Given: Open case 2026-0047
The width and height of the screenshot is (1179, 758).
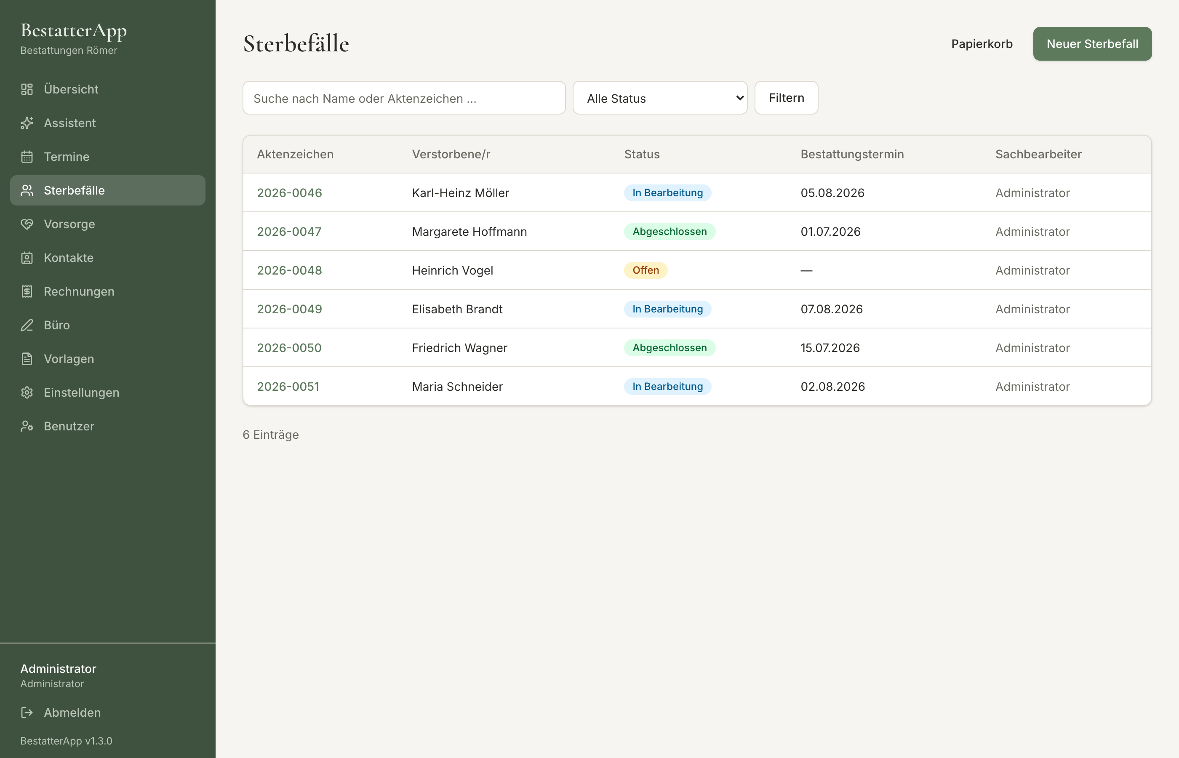Looking at the screenshot, I should pyautogui.click(x=289, y=231).
